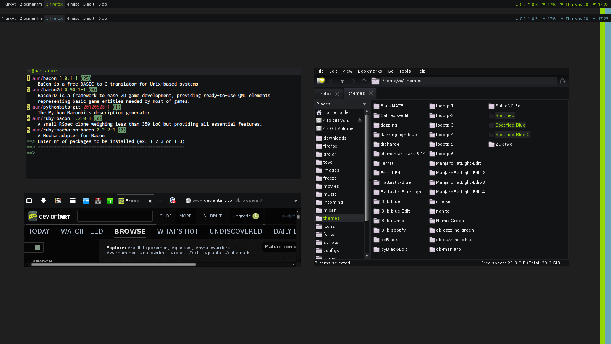611x344 pixels.
Task: Click the clipboard-list icon in Firefox toolbar
Action: click(x=29, y=201)
